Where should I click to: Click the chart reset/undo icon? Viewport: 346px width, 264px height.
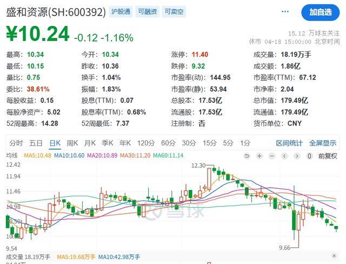(247, 156)
